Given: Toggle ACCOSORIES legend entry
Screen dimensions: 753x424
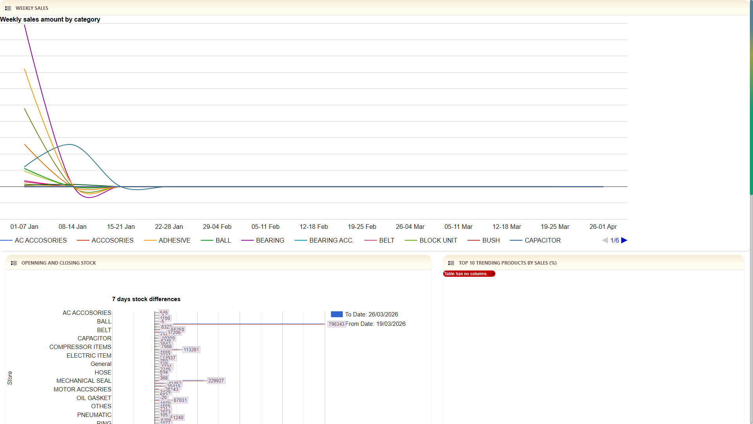Looking at the screenshot, I should pos(112,240).
